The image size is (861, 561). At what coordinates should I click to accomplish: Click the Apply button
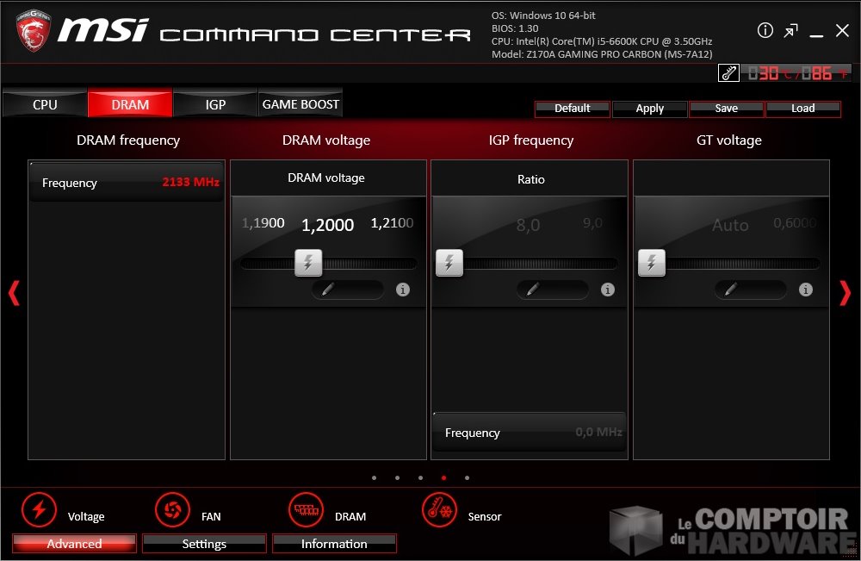point(649,109)
